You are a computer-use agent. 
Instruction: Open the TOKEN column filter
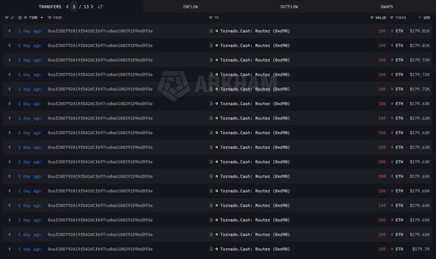(x=392, y=18)
